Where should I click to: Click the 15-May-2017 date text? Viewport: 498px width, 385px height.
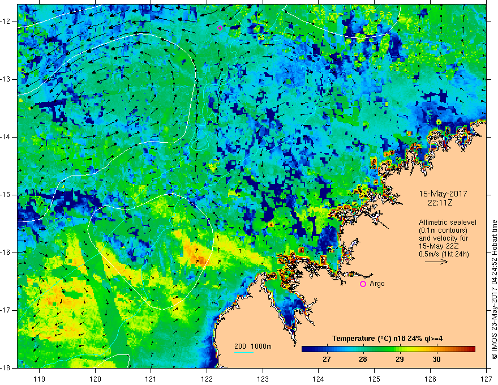pos(443,194)
